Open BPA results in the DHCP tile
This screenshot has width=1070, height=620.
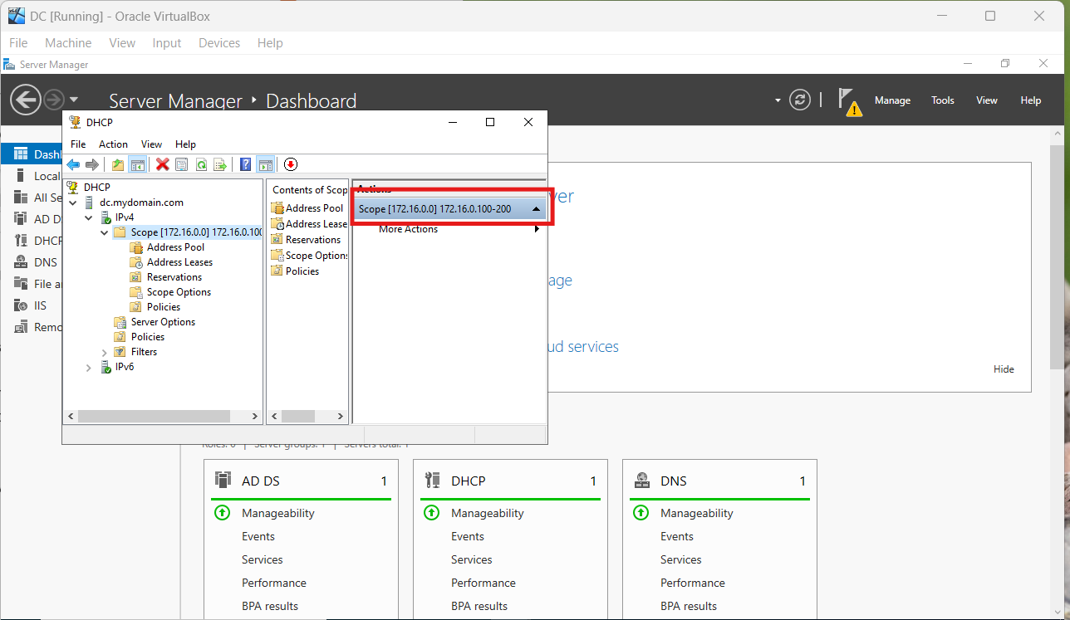pos(479,606)
